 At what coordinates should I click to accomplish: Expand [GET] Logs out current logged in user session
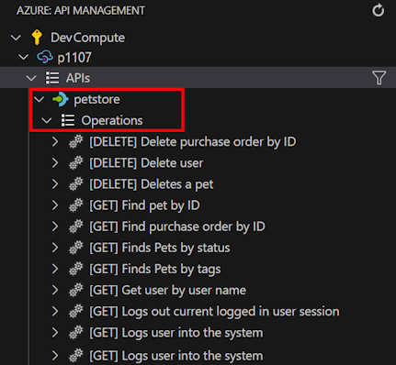(x=55, y=312)
